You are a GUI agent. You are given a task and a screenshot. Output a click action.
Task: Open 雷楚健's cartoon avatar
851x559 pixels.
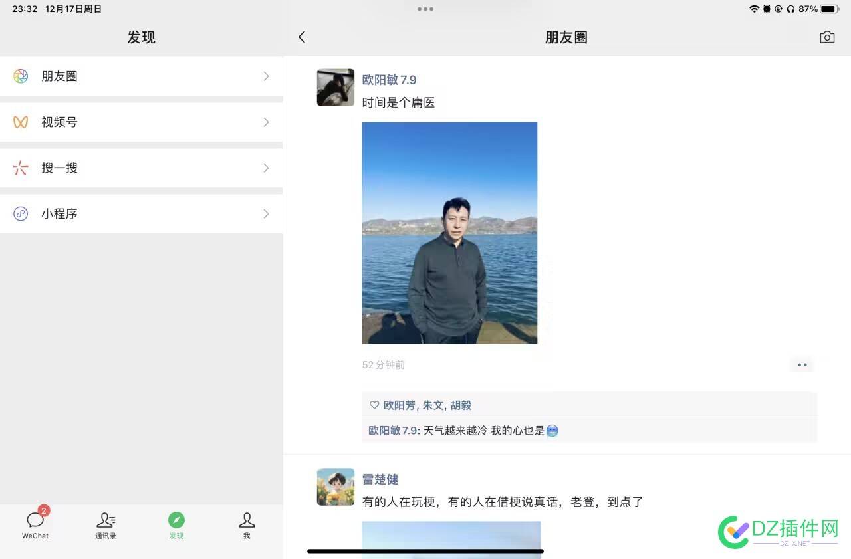point(336,487)
